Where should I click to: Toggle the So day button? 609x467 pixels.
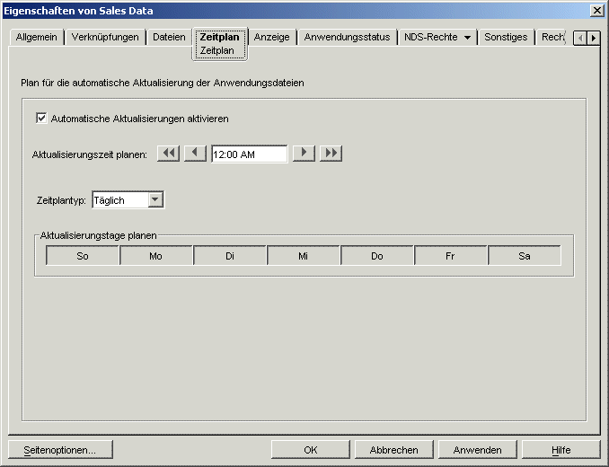pos(83,255)
